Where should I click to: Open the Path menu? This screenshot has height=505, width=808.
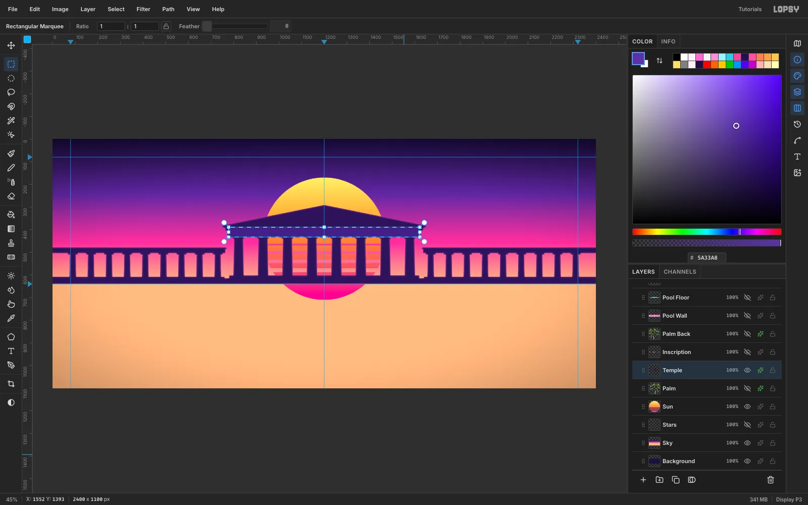tap(168, 9)
